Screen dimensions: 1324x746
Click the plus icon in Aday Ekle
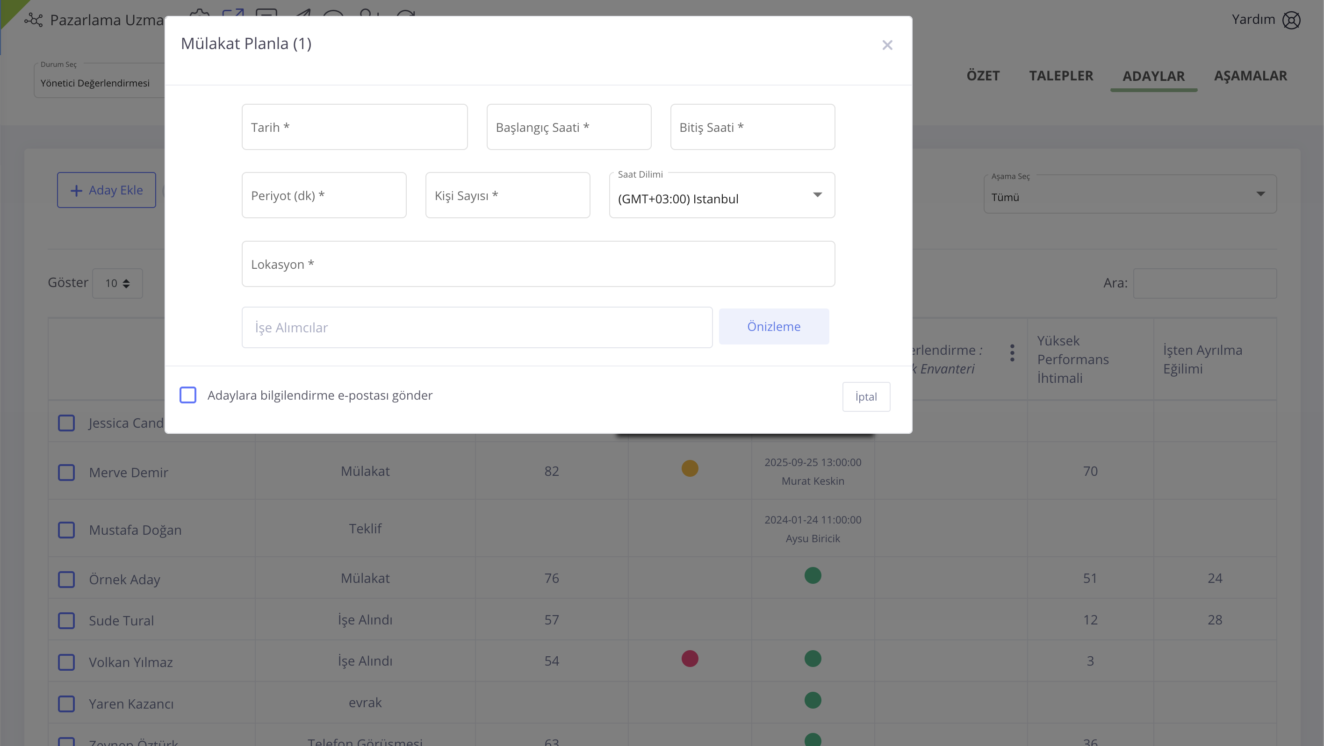coord(76,191)
